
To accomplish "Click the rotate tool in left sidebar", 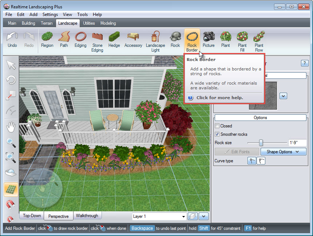I will click(x=11, y=80).
